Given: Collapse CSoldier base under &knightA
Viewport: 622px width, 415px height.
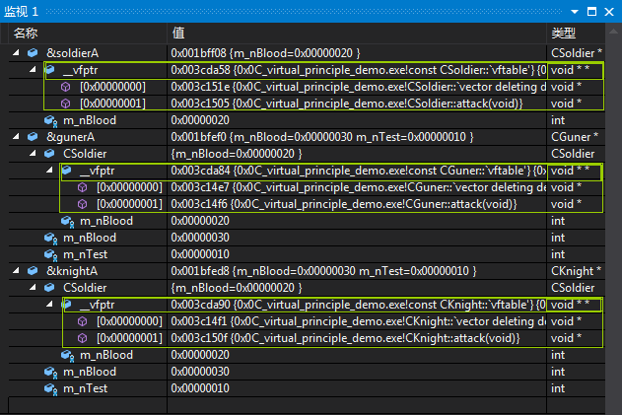Looking at the screenshot, I should pyautogui.click(x=33, y=287).
